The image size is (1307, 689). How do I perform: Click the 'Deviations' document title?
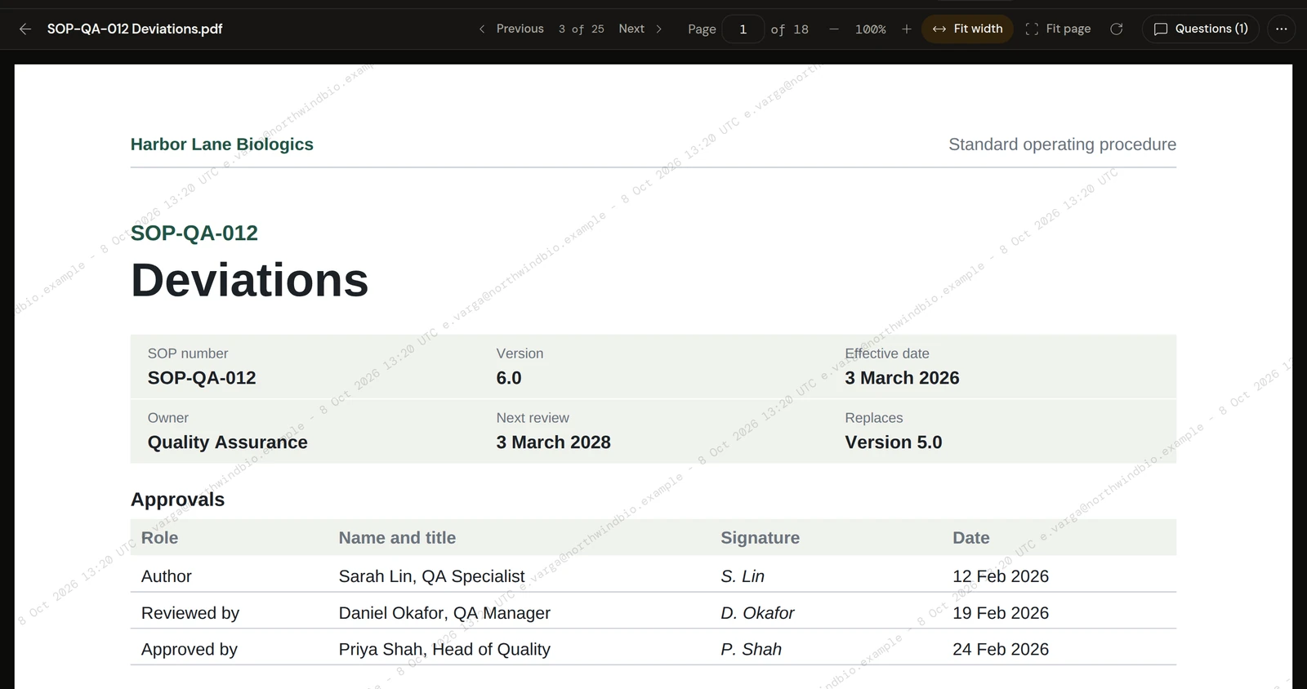[x=250, y=280]
